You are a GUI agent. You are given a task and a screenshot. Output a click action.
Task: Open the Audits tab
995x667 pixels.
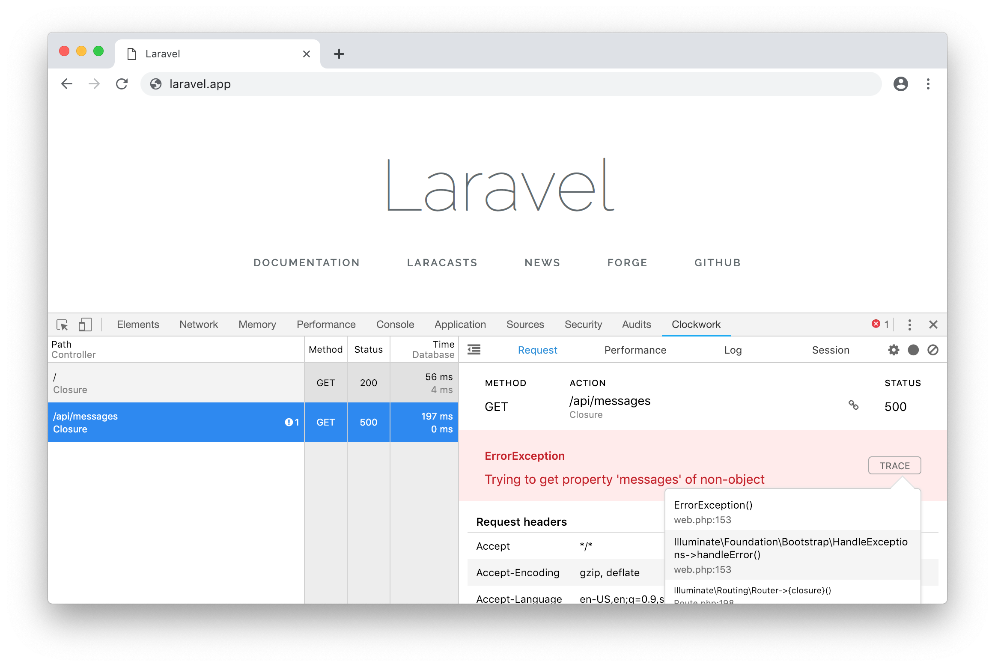[x=637, y=325]
